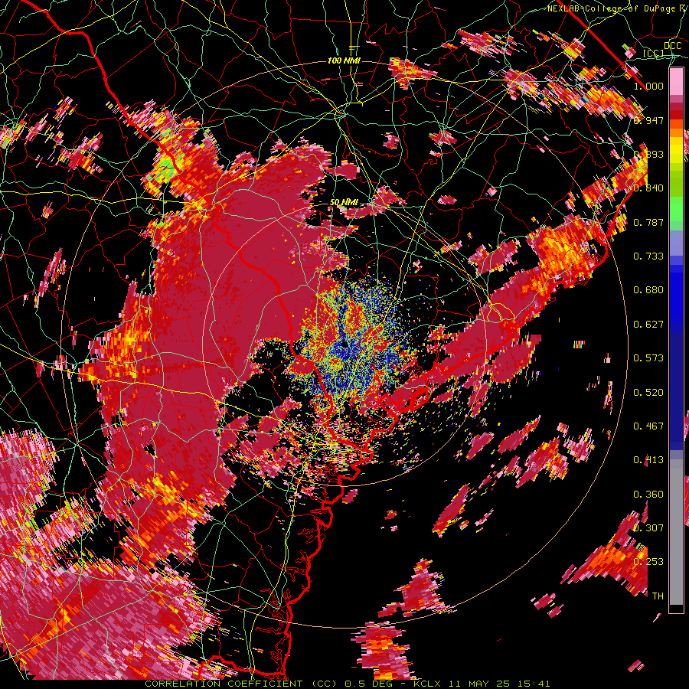Image resolution: width=689 pixels, height=689 pixels.
Task: Select the 0.253 color scale value
Action: (648, 562)
